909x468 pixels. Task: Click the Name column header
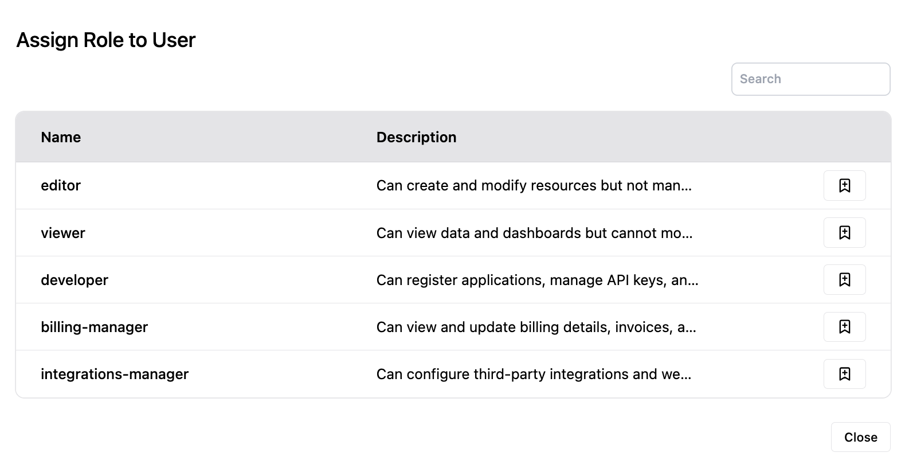pos(60,137)
